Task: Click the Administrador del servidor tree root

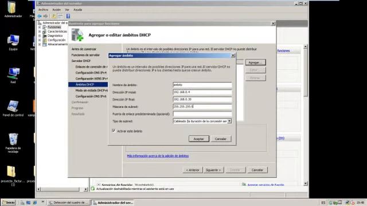Action: coord(53,23)
